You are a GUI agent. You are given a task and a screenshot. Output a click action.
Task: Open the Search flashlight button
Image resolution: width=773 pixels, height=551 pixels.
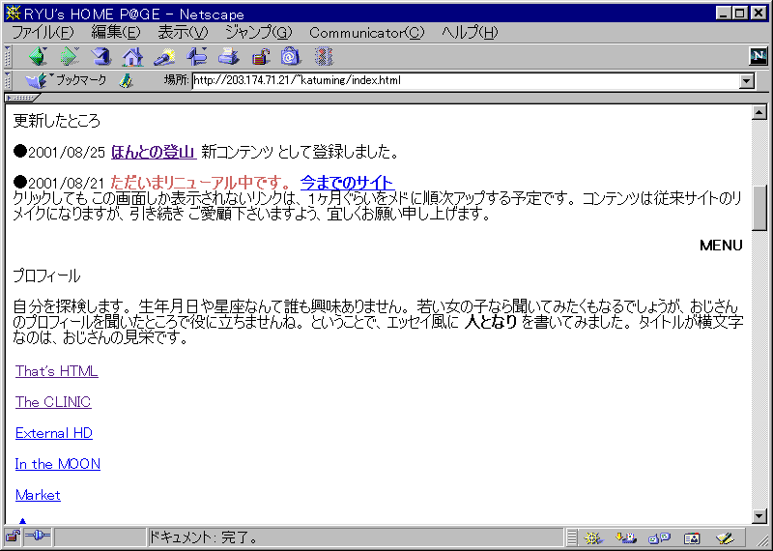(x=164, y=57)
